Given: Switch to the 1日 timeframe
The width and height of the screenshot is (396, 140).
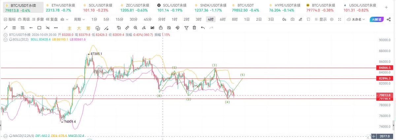Looking at the screenshot, I should pos(247,19).
